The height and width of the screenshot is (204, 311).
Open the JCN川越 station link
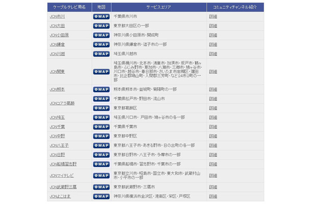pyautogui.click(x=57, y=54)
